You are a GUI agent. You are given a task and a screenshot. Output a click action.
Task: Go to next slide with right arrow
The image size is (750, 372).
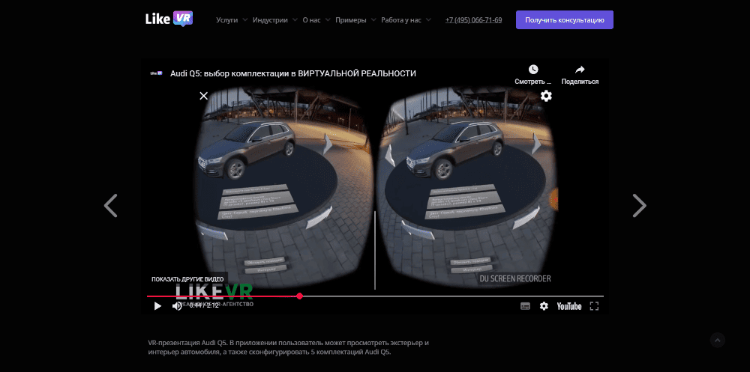(x=640, y=206)
